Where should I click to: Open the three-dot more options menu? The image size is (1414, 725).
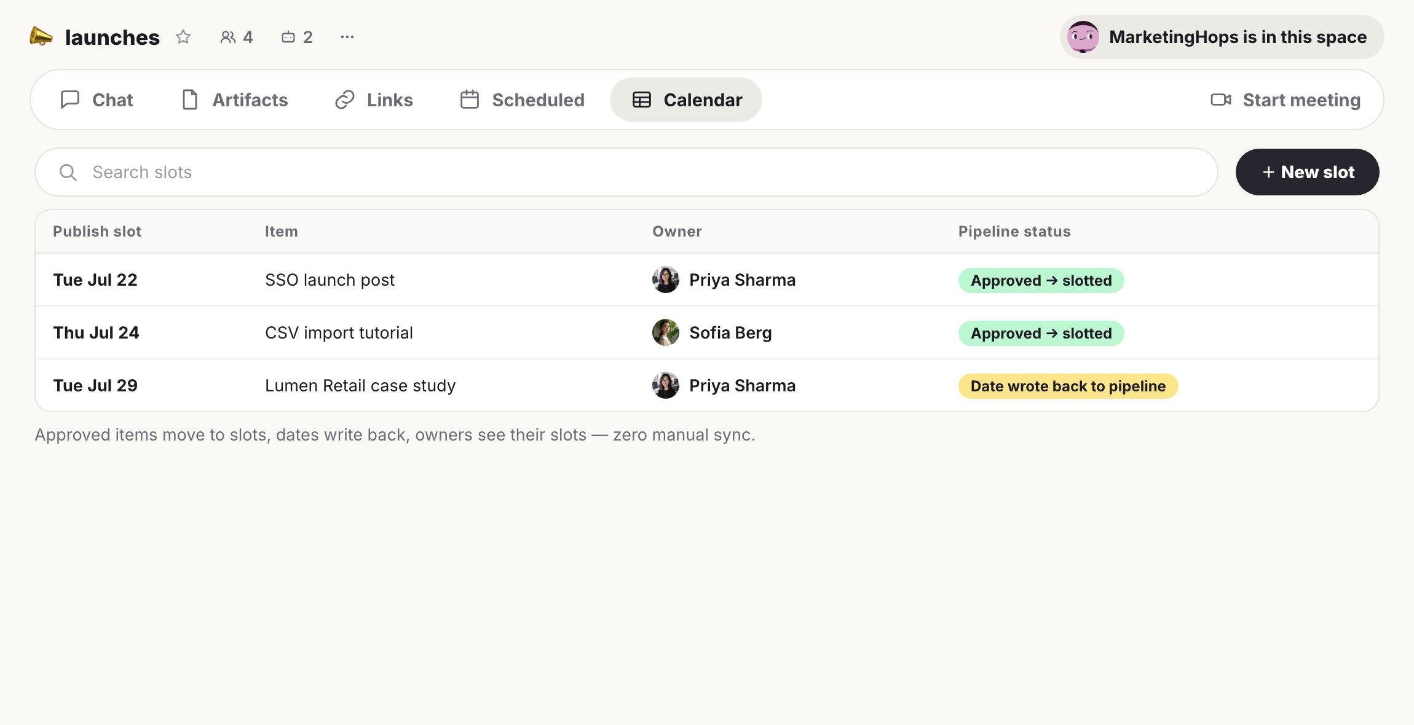(347, 37)
